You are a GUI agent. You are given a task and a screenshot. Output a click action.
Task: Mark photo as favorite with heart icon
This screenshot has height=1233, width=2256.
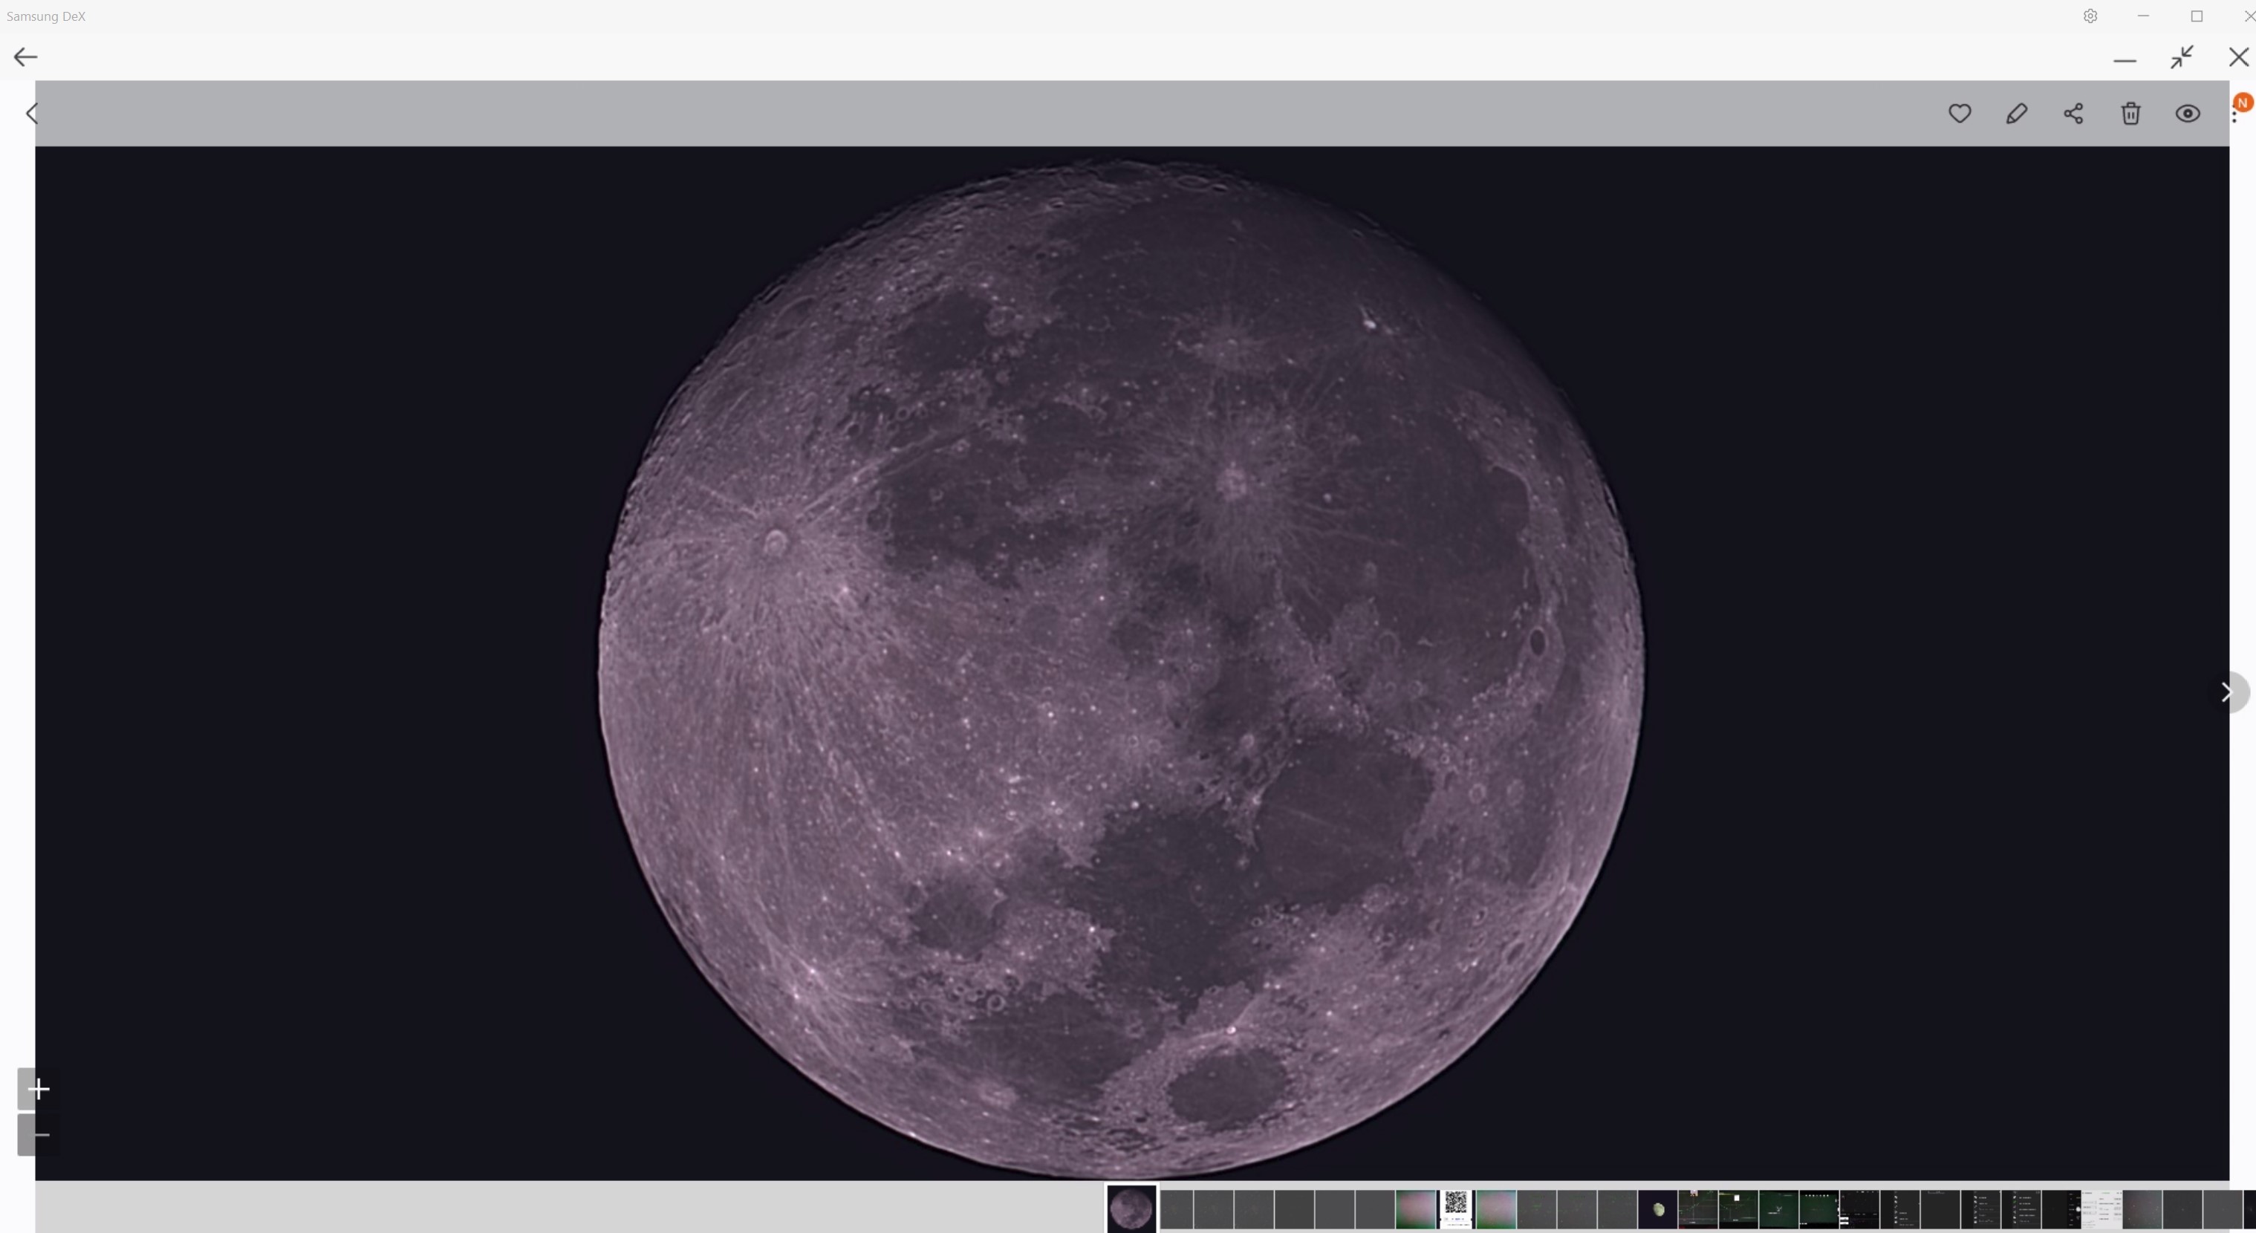click(1959, 113)
